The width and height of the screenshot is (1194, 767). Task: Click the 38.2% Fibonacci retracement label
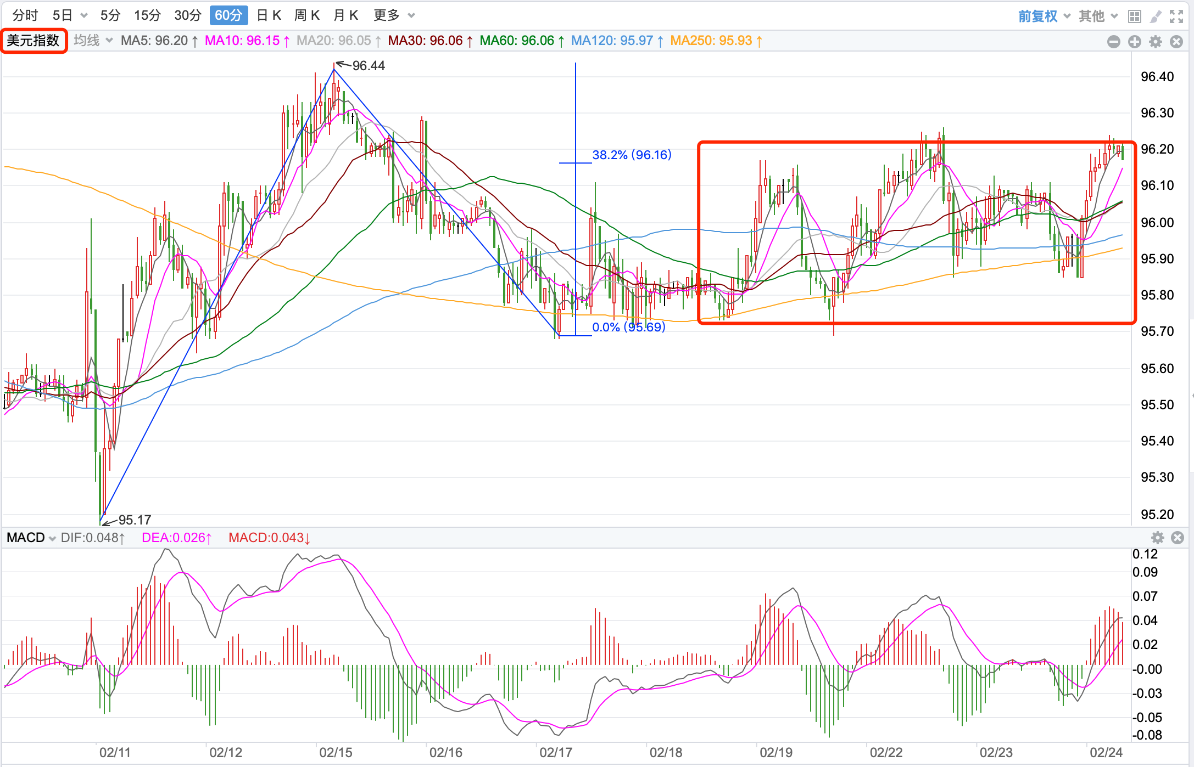coord(632,155)
